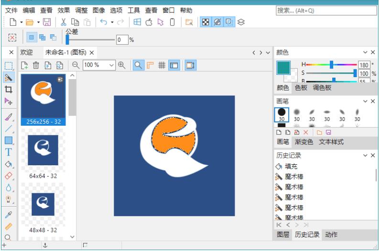The width and height of the screenshot is (379, 251).
Task: Toggle the replace selection mode
Action: pos(32,37)
